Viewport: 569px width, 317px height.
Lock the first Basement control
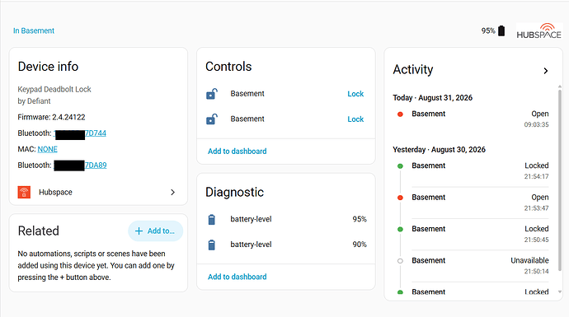pos(355,94)
